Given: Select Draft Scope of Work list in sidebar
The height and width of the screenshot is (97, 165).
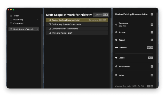Looking at the screenshot, I should 24,29.
